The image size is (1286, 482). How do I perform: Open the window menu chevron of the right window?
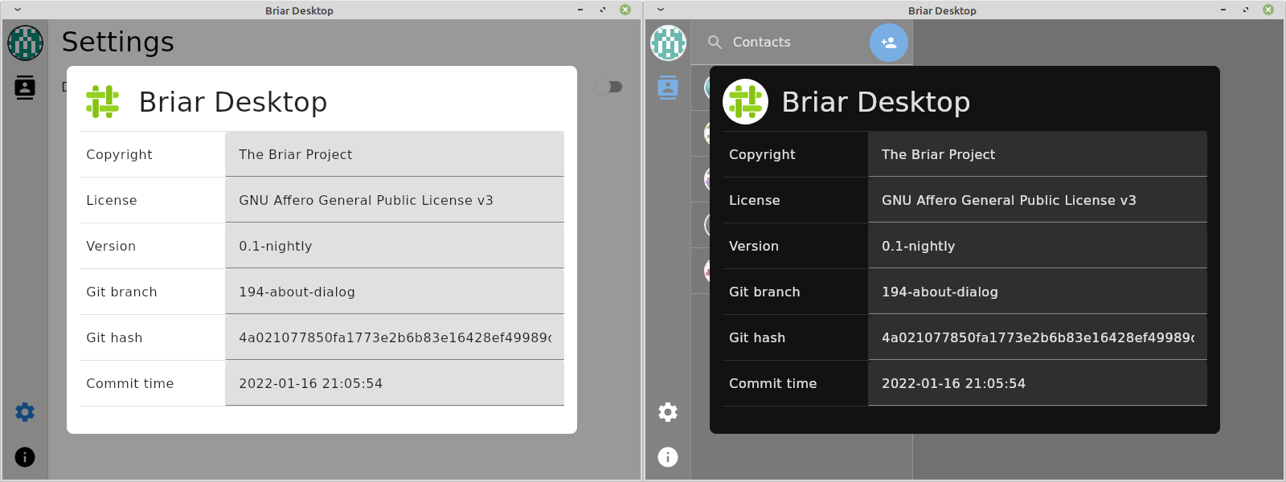(661, 10)
